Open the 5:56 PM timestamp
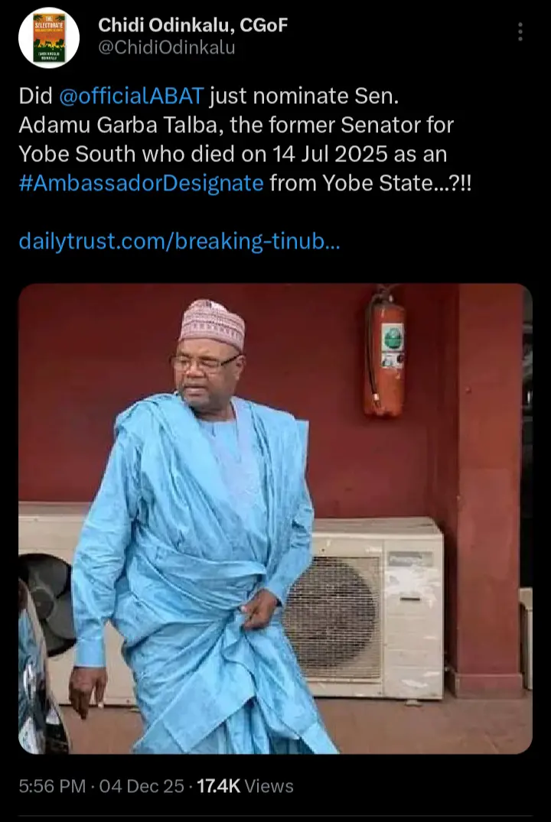 click(52, 786)
